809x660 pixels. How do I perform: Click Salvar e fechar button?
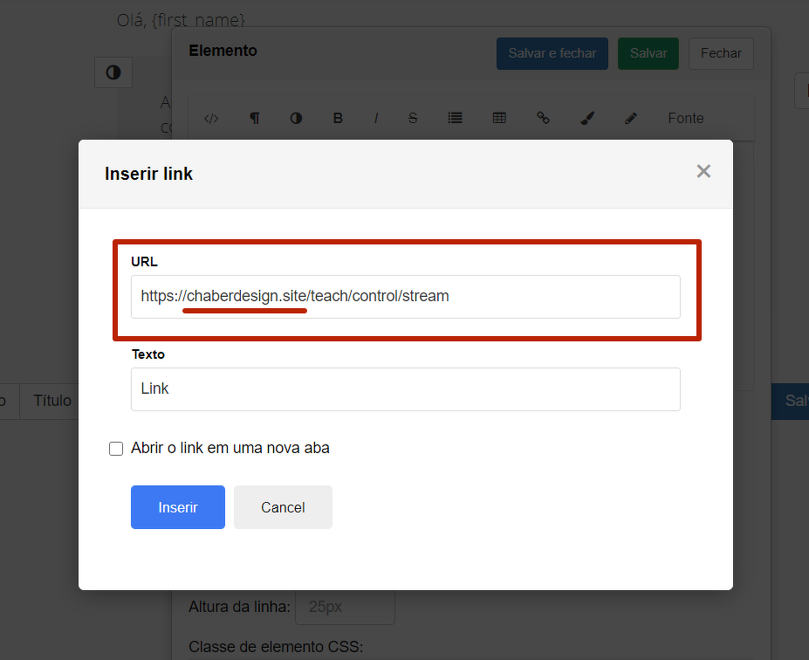[x=552, y=53]
